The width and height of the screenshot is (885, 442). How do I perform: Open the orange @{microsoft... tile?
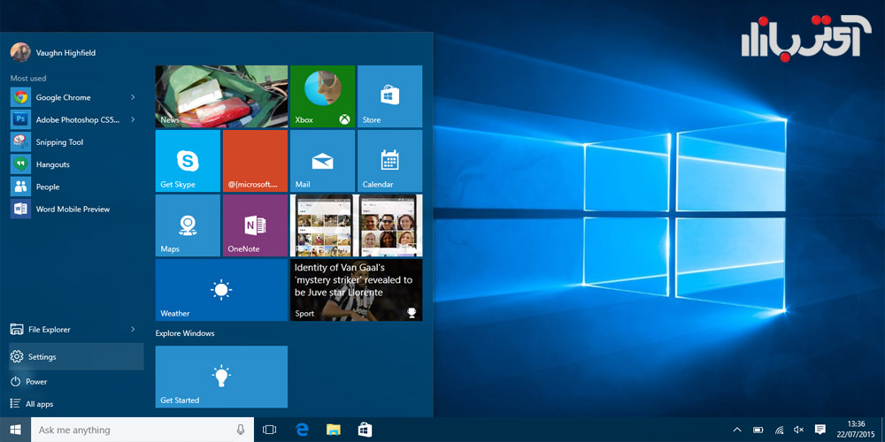pyautogui.click(x=255, y=161)
